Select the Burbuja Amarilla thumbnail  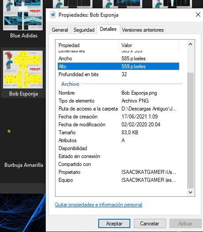coord(23,140)
